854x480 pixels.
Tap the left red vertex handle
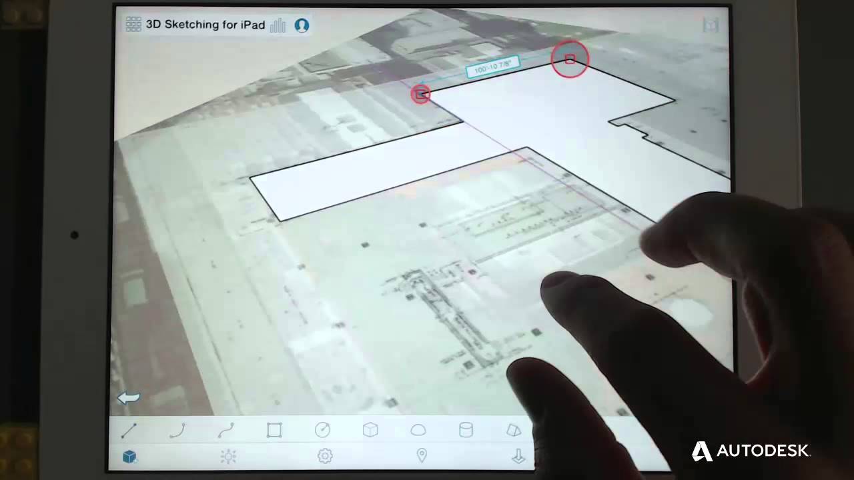(x=420, y=94)
